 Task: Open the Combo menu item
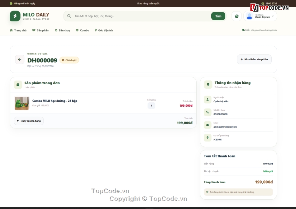pos(82,30)
